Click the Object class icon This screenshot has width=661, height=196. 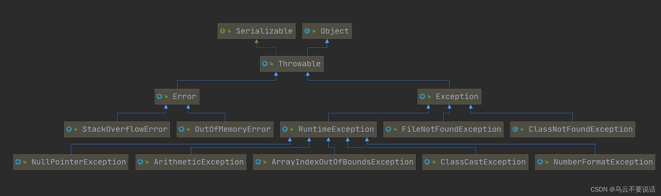[307, 31]
